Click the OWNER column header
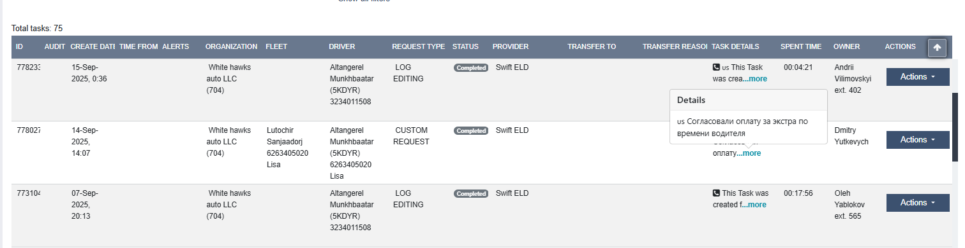Screen dimensions: 965x248 846,46
